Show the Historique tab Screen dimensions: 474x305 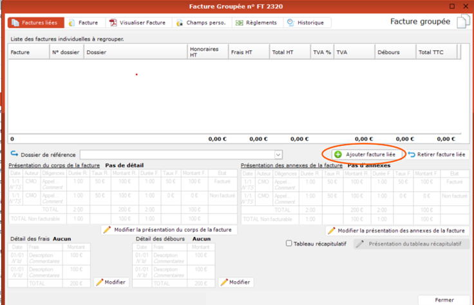click(307, 23)
